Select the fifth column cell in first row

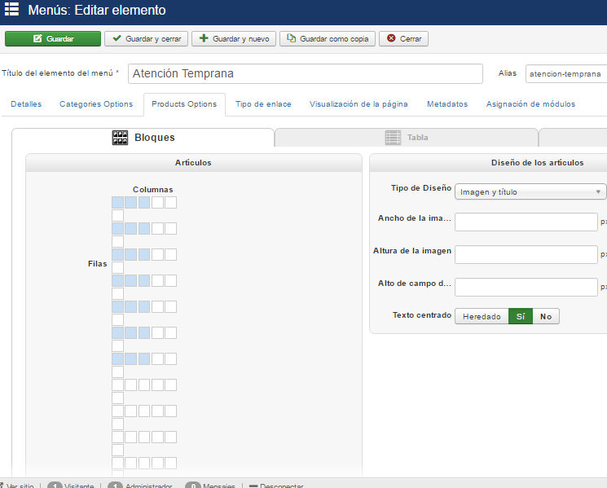(171, 202)
